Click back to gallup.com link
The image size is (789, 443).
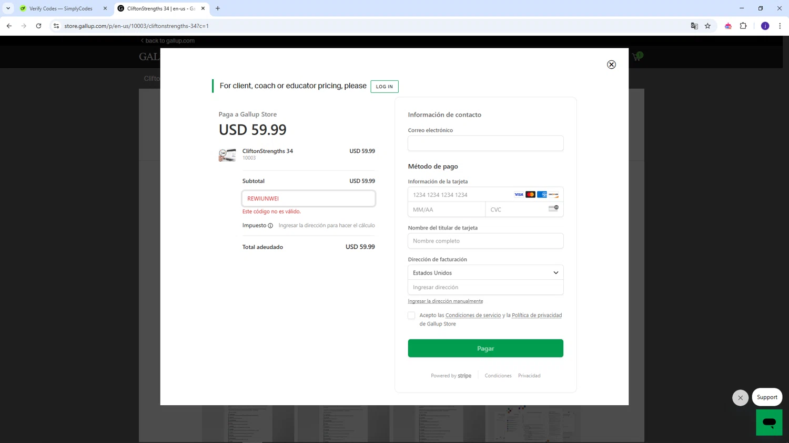coord(168,40)
